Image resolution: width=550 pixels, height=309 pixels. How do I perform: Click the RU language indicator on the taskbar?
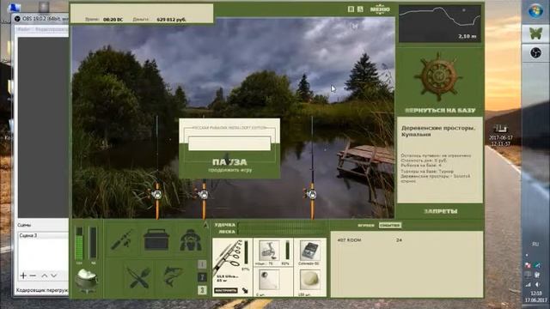(x=535, y=244)
